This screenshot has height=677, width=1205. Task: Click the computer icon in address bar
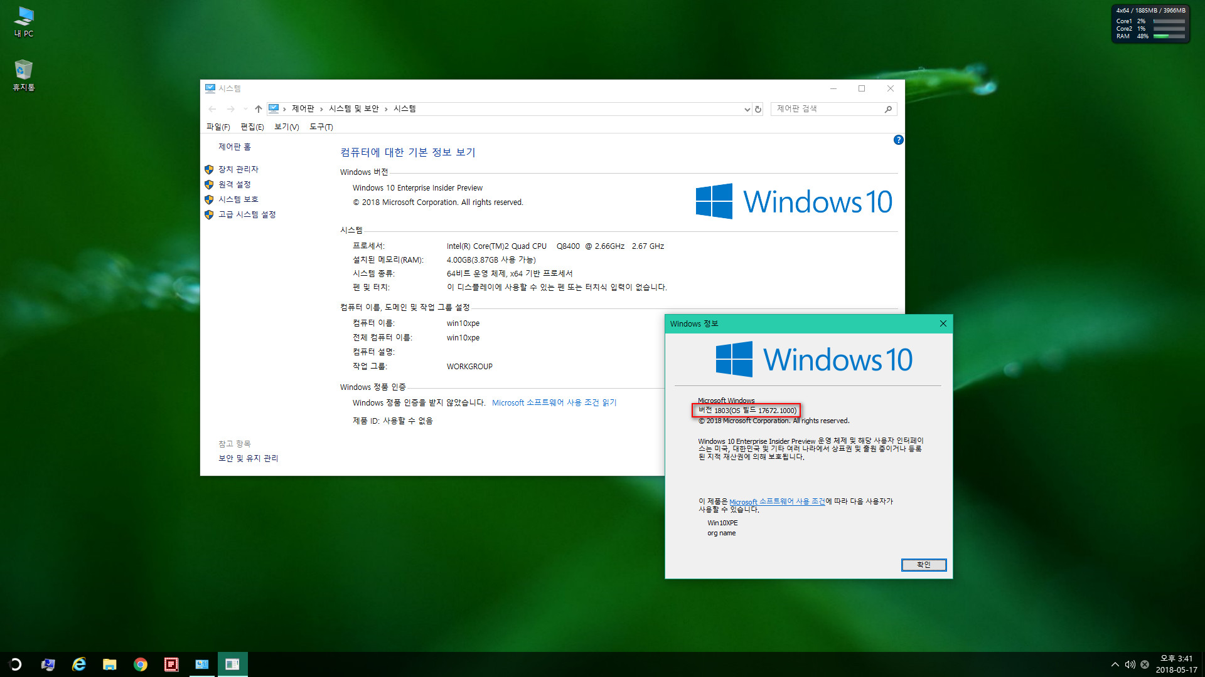(x=274, y=108)
